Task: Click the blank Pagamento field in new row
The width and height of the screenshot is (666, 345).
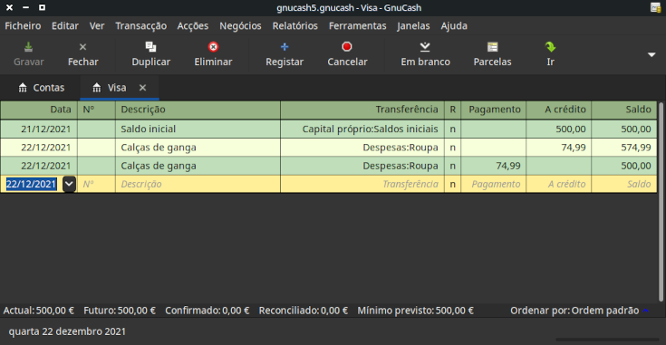Action: click(x=494, y=184)
